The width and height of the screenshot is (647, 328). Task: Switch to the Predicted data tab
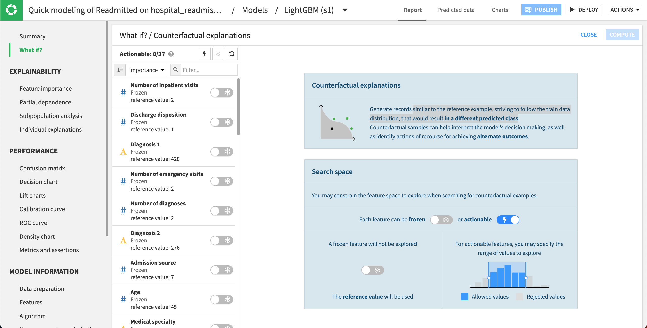tap(456, 10)
